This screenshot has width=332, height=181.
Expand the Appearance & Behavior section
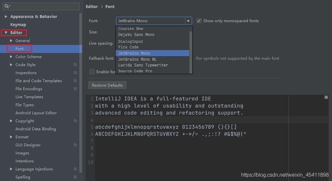click(x=6, y=17)
